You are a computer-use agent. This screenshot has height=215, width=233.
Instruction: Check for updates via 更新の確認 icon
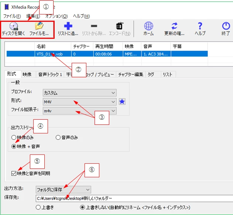coord(174,26)
